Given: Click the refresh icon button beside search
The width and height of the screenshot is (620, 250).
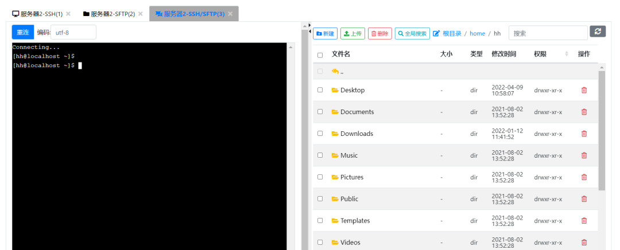Looking at the screenshot, I should 598,32.
